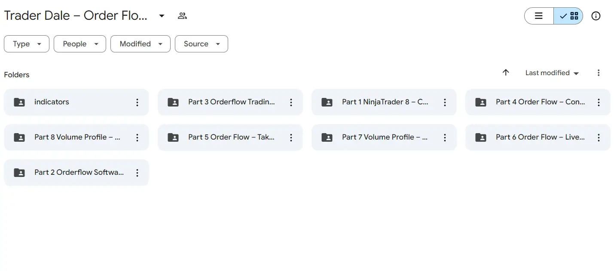The image size is (614, 271).
Task: Open the view details info icon
Action: (596, 16)
